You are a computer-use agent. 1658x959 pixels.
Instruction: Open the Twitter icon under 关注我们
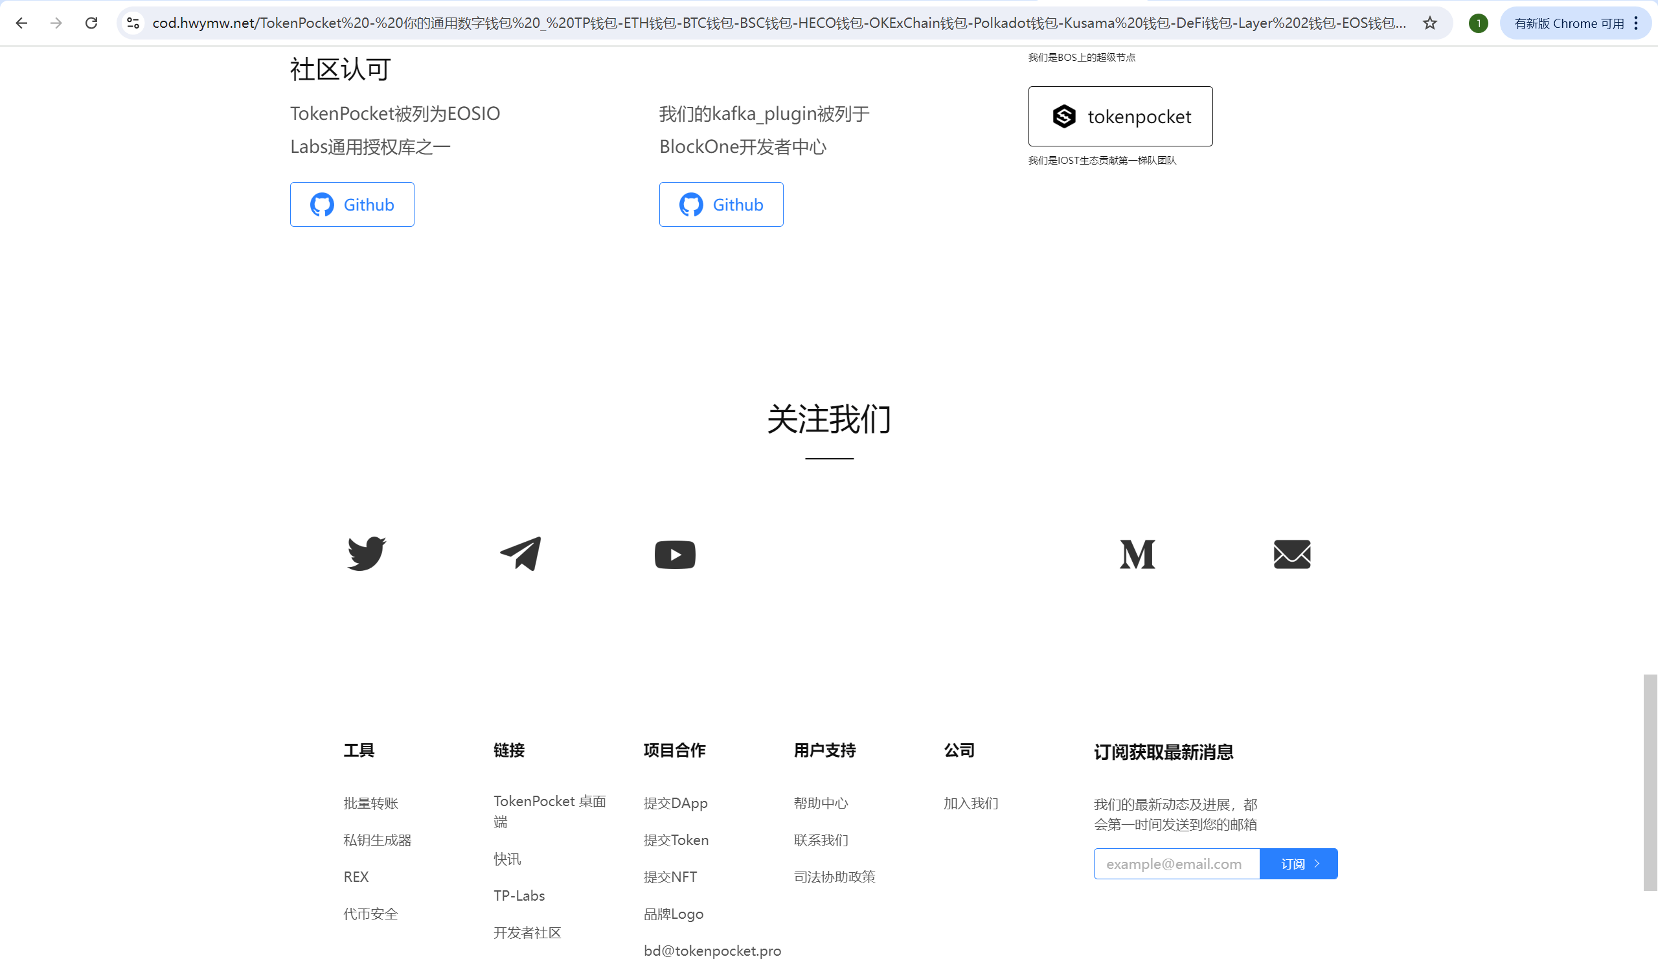point(366,553)
